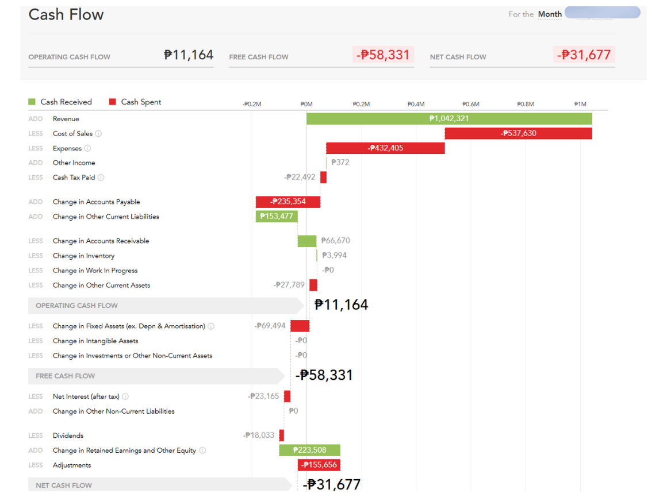Screen dimensions: 667x497
Task: Click the gray NET CASH FLOW subtotal banner
Action: click(x=160, y=484)
